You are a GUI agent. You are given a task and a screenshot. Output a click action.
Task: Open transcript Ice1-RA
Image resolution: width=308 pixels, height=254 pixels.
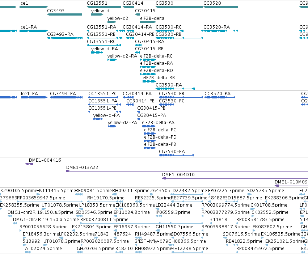pos(28,27)
